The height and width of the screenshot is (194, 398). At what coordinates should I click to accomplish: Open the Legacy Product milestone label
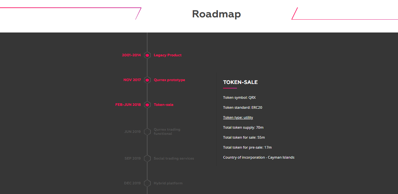coord(168,55)
